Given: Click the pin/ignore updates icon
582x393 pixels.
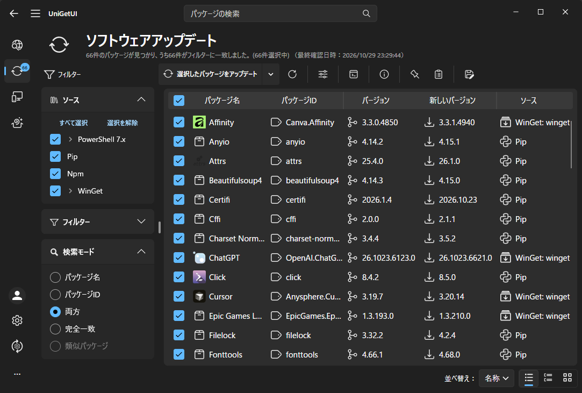Looking at the screenshot, I should [x=414, y=74].
